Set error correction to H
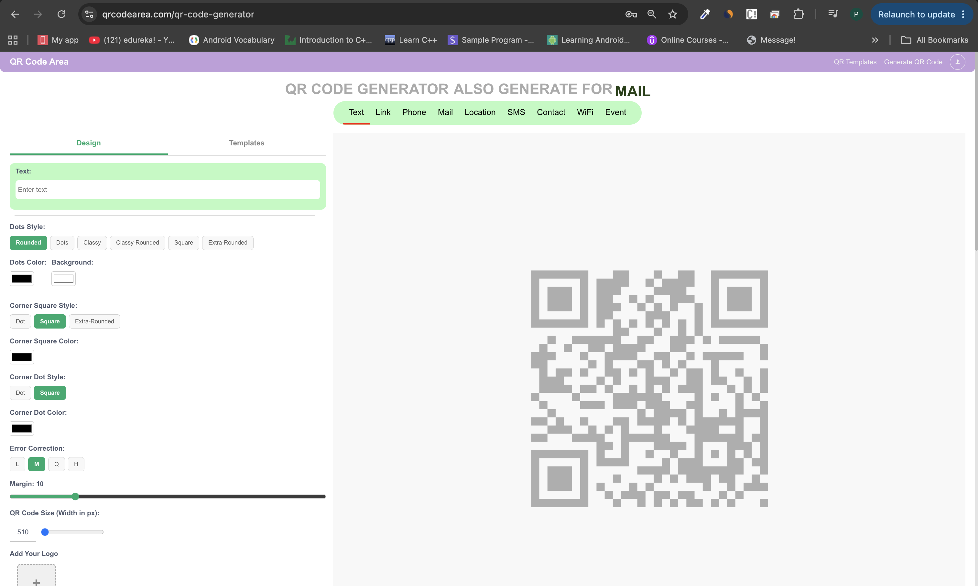The width and height of the screenshot is (978, 586). (x=76, y=464)
